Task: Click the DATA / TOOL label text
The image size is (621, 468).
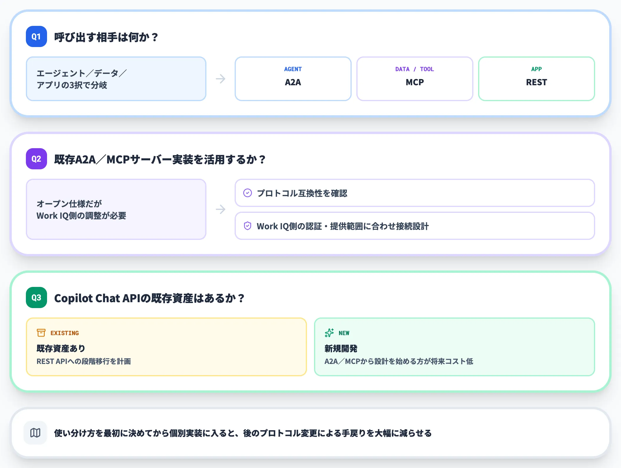Action: click(x=415, y=69)
